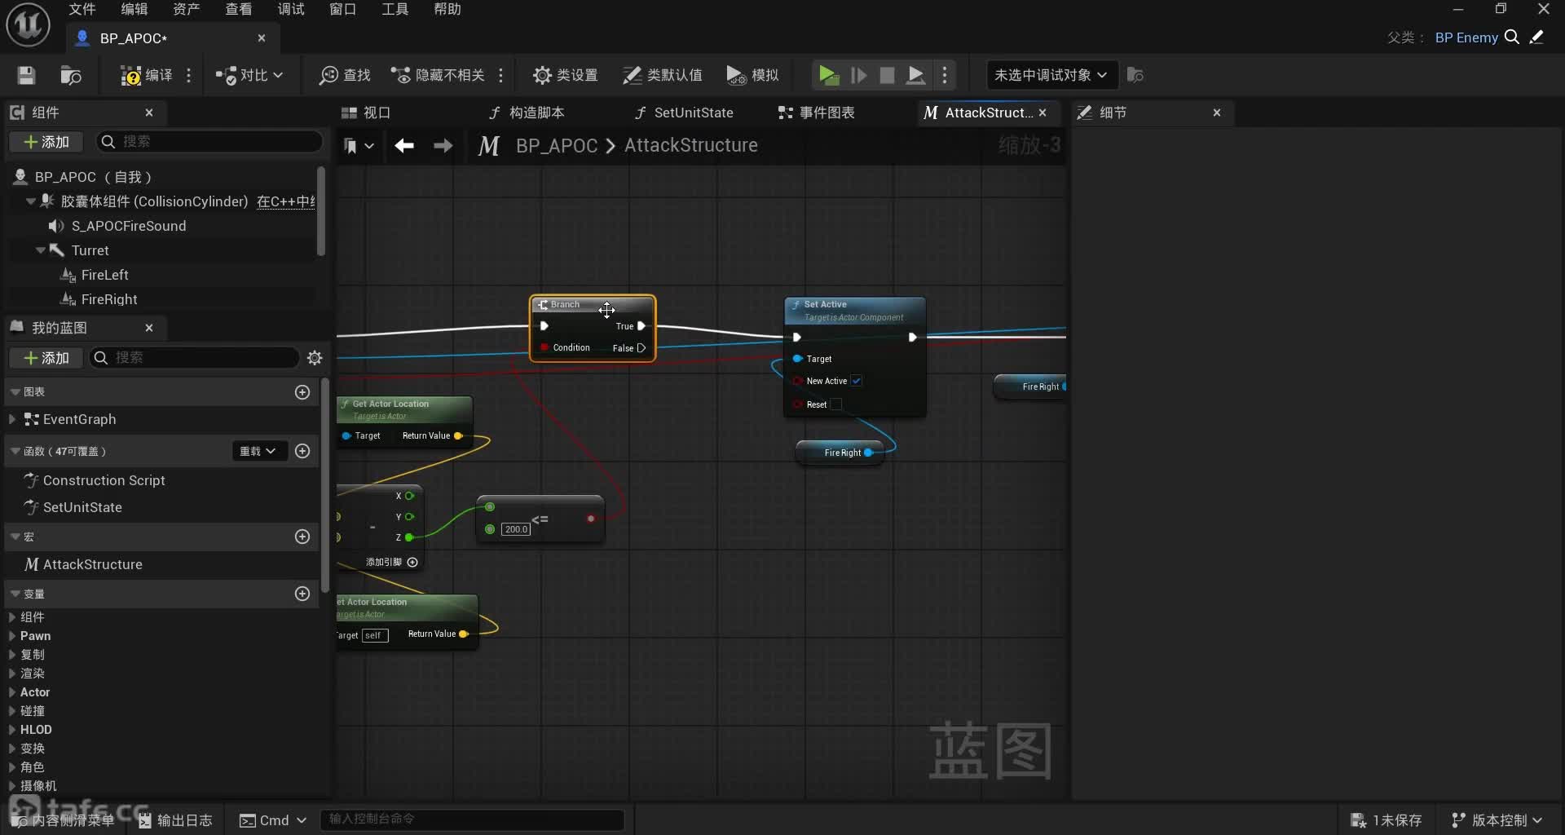Open the Override (重载) functions dropdown
1565x835 pixels.
coord(258,451)
